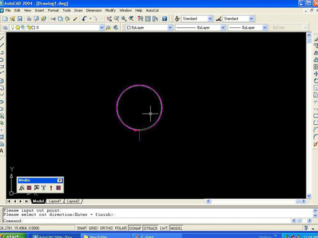Open the File menu
Image resolution: width=318 pixels, height=238 pixels.
8,10
